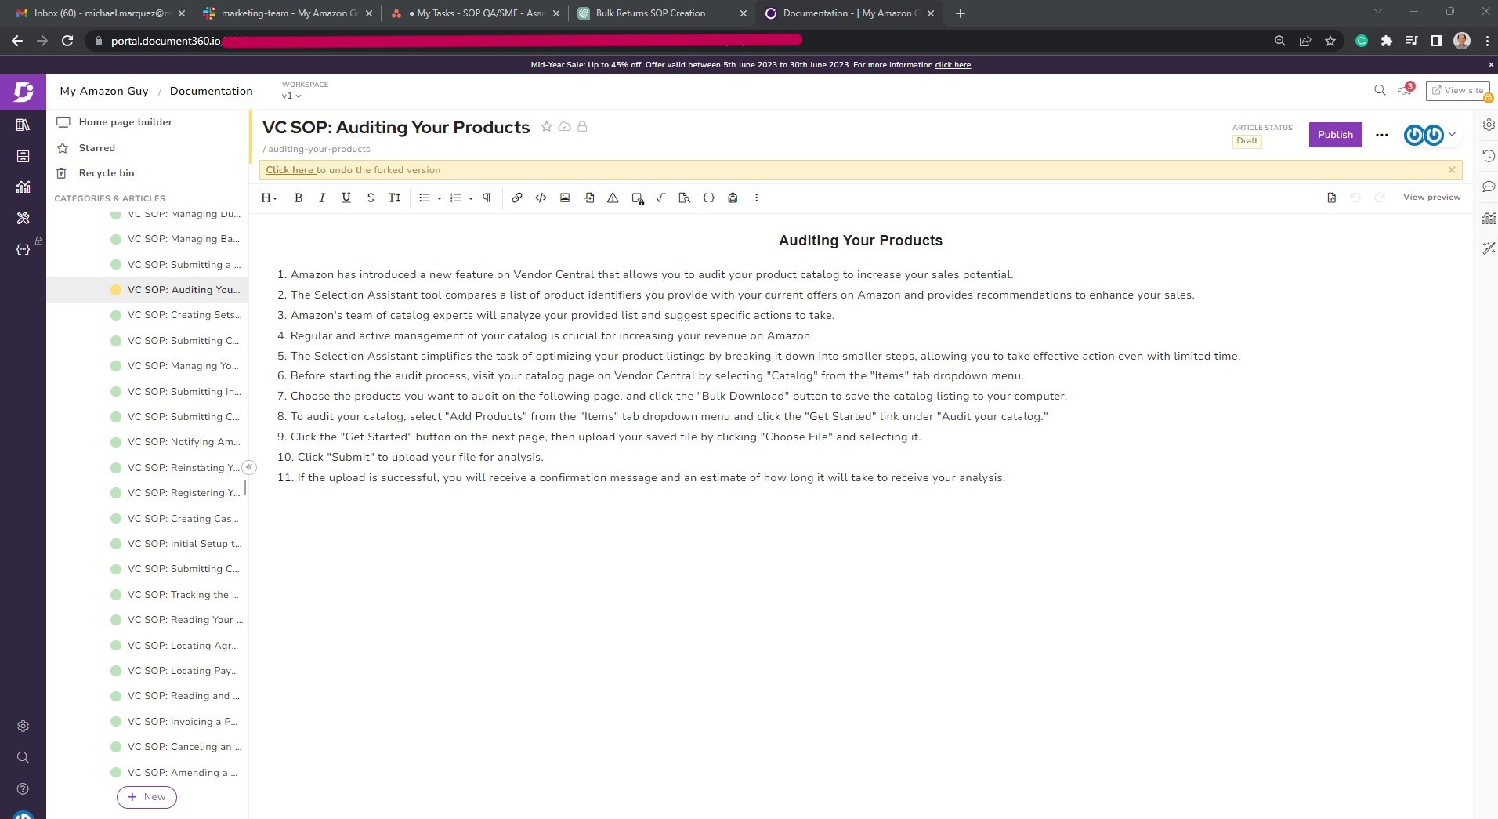Toggle bold formatting

click(x=299, y=198)
